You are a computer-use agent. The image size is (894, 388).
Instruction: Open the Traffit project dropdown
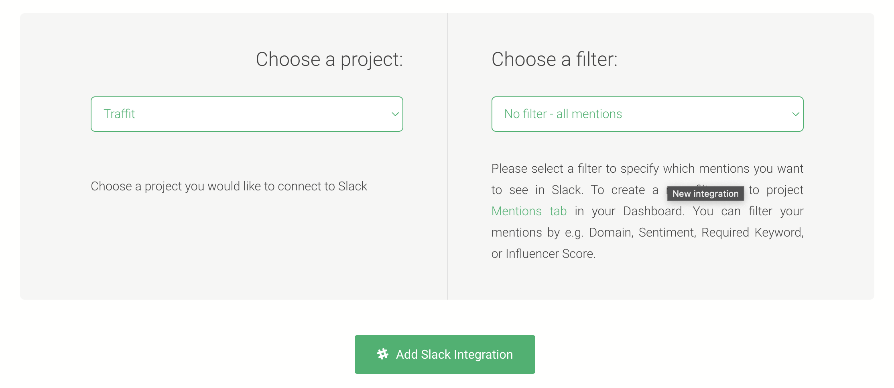pos(247,114)
